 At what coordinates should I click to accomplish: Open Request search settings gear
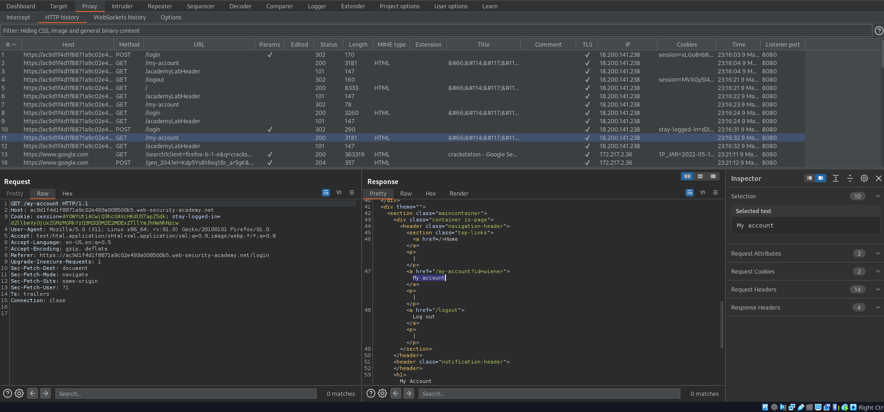click(19, 394)
